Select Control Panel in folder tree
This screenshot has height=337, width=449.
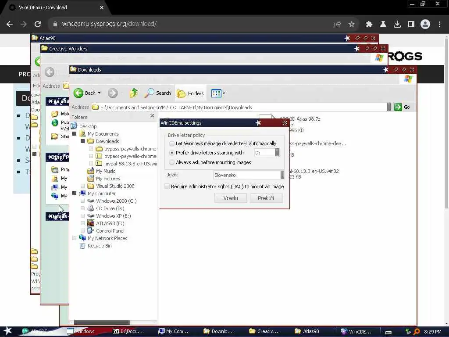110,231
